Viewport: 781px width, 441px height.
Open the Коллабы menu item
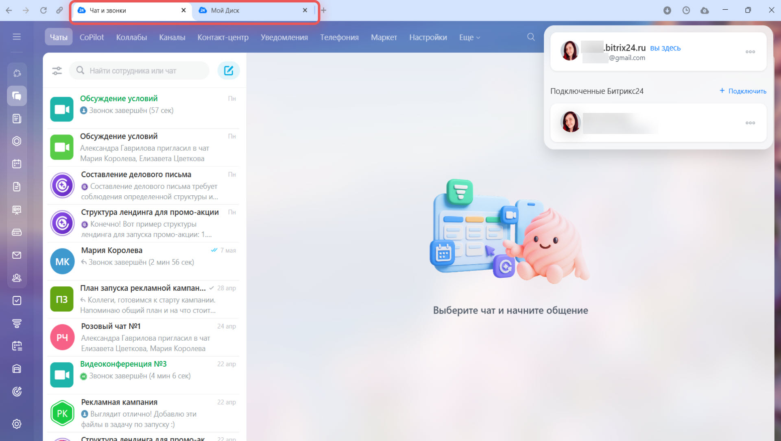pyautogui.click(x=131, y=37)
